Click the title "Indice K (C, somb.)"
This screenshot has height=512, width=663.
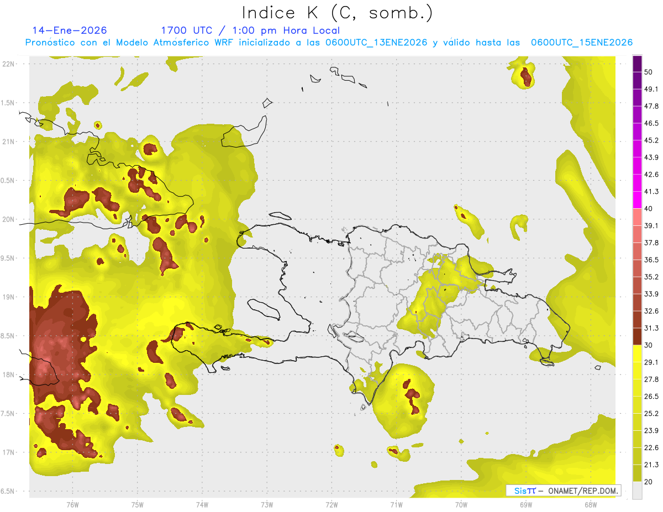[x=338, y=13]
